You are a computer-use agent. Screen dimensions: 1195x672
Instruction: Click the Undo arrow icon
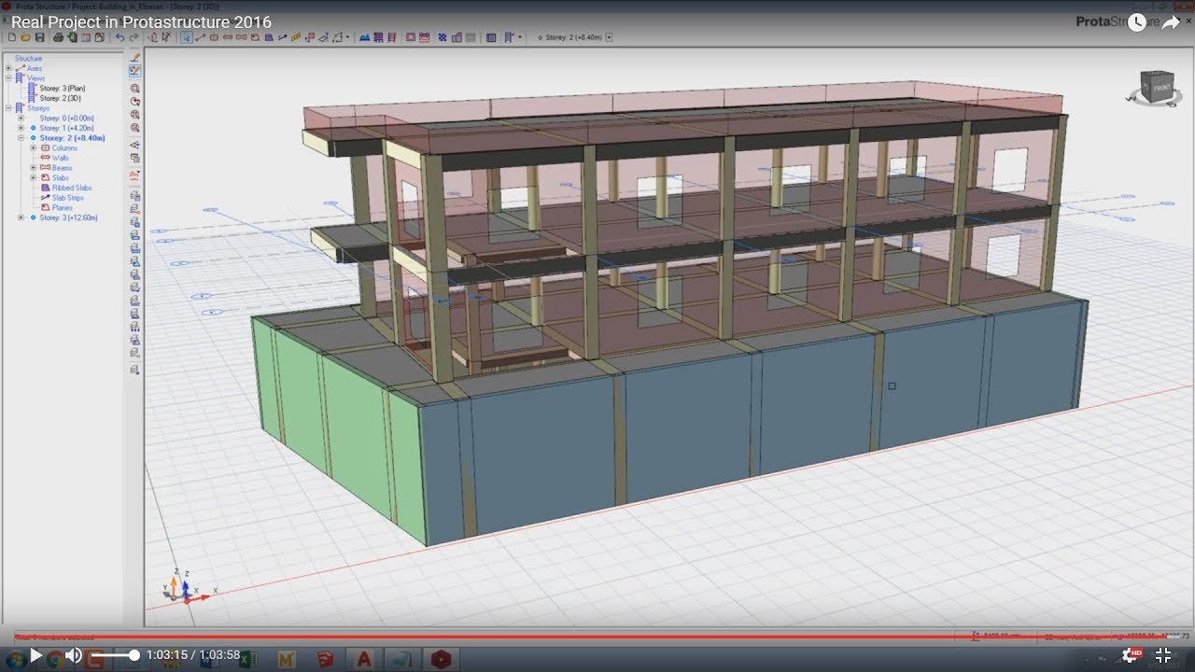point(119,37)
